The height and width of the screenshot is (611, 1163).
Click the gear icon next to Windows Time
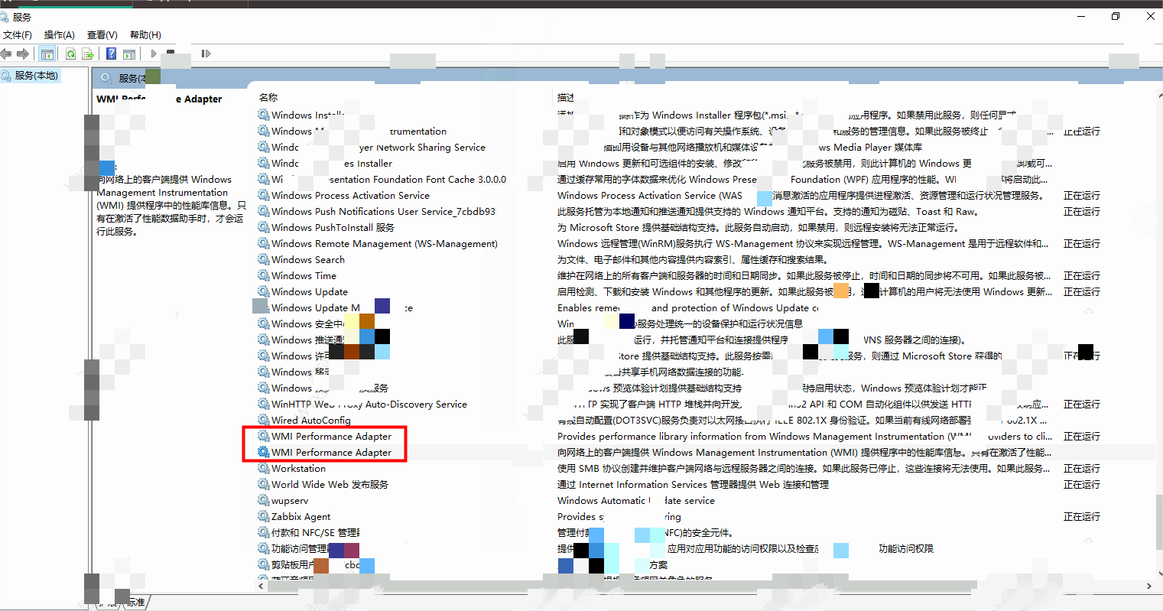point(264,276)
